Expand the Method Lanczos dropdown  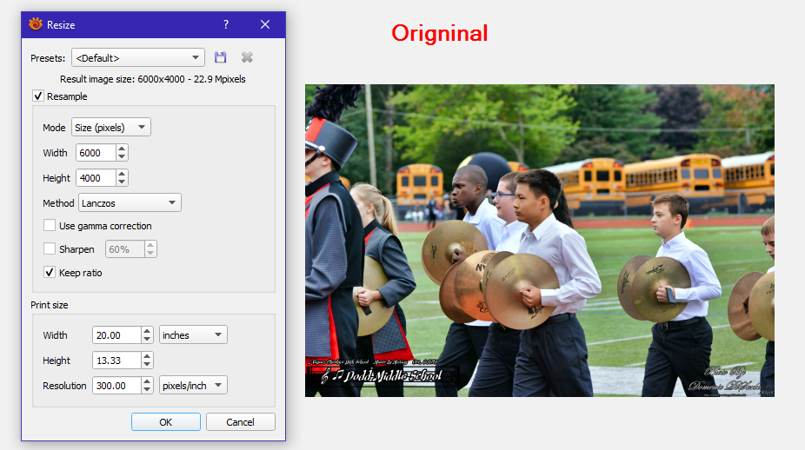pyautogui.click(x=130, y=202)
